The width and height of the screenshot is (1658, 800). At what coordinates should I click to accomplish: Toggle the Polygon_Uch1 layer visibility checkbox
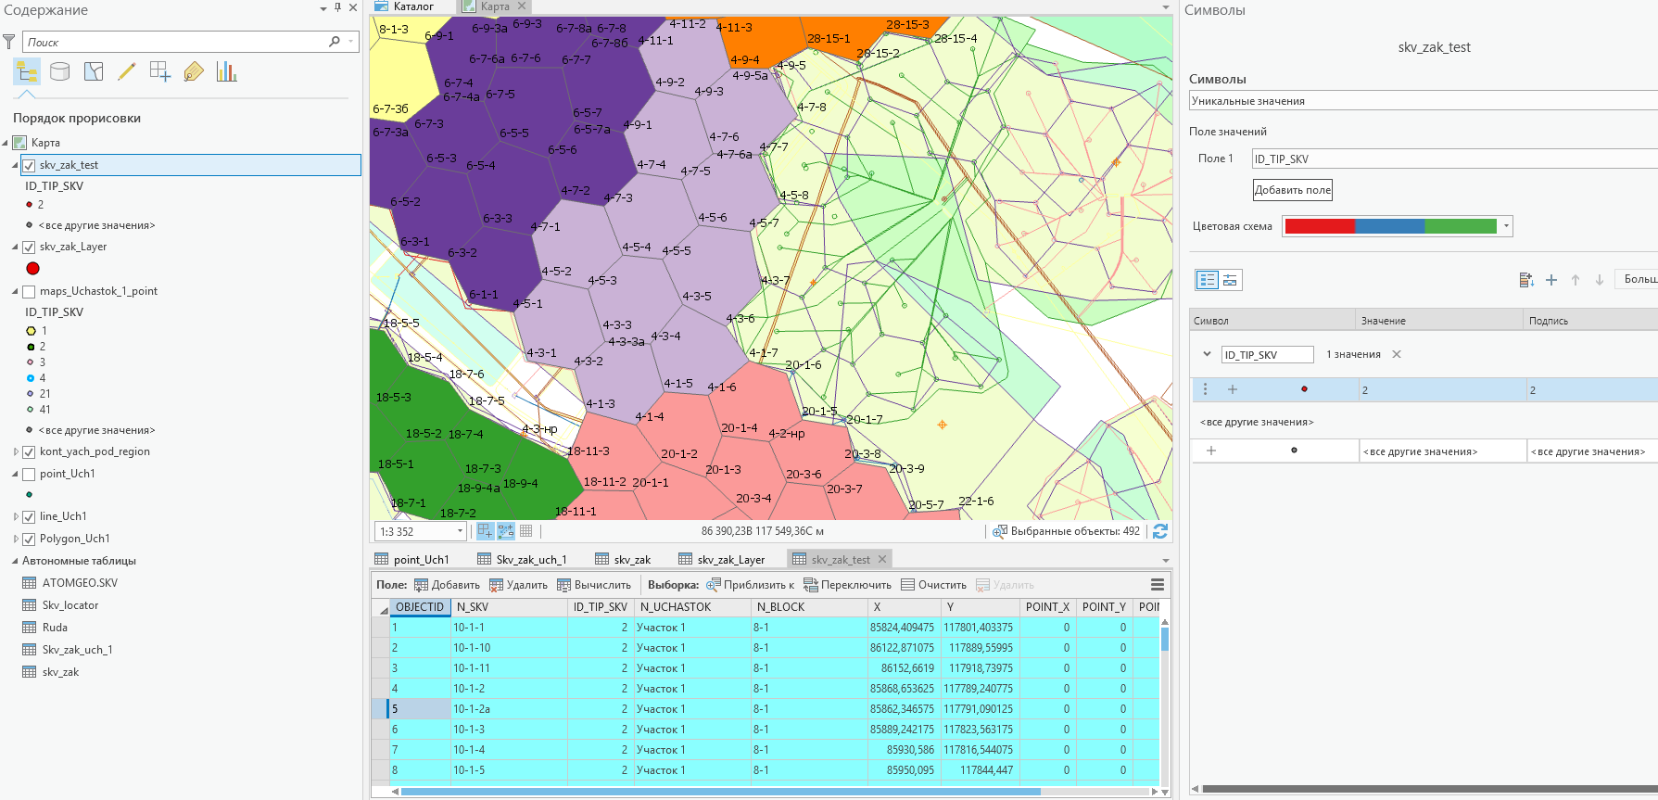click(x=29, y=540)
